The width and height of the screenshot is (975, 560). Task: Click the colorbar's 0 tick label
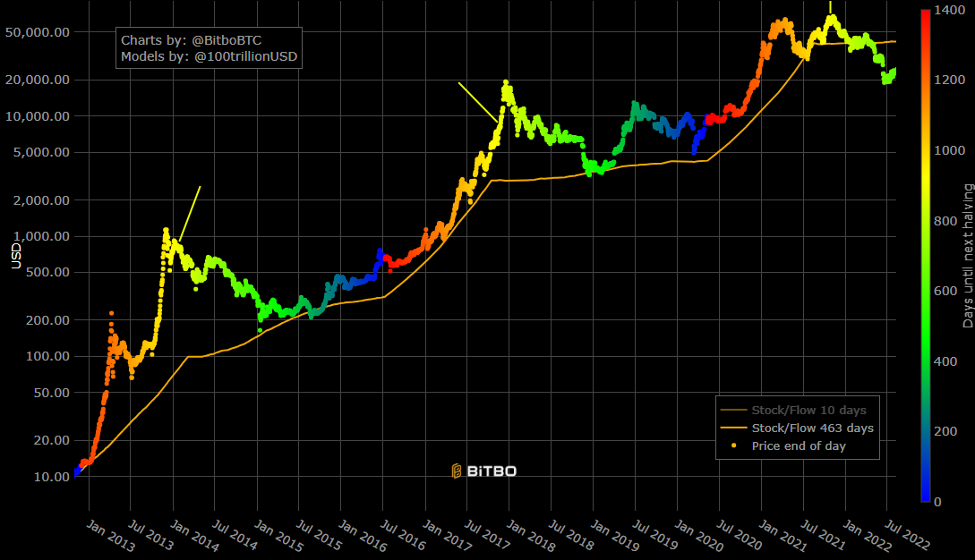pyautogui.click(x=937, y=502)
